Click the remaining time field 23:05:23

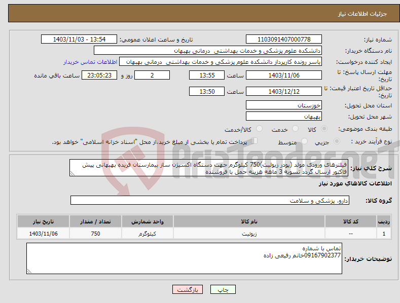[x=99, y=75]
